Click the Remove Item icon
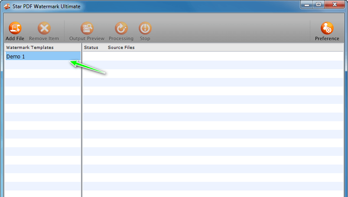Image resolution: width=348 pixels, height=197 pixels. pos(44,28)
